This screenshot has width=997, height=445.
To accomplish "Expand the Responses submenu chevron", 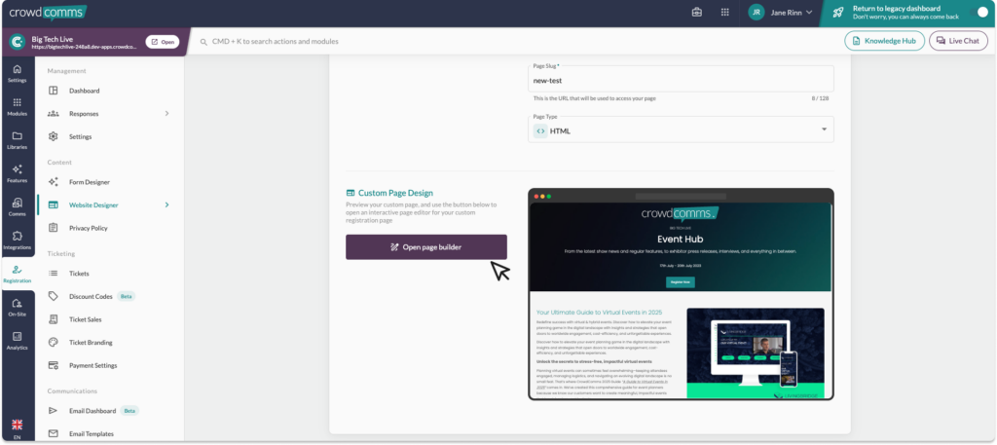I will click(166, 114).
